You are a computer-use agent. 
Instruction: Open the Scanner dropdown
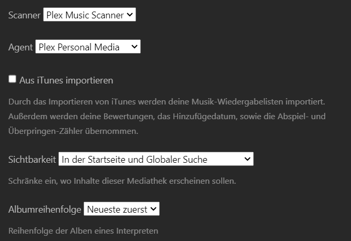click(x=89, y=15)
